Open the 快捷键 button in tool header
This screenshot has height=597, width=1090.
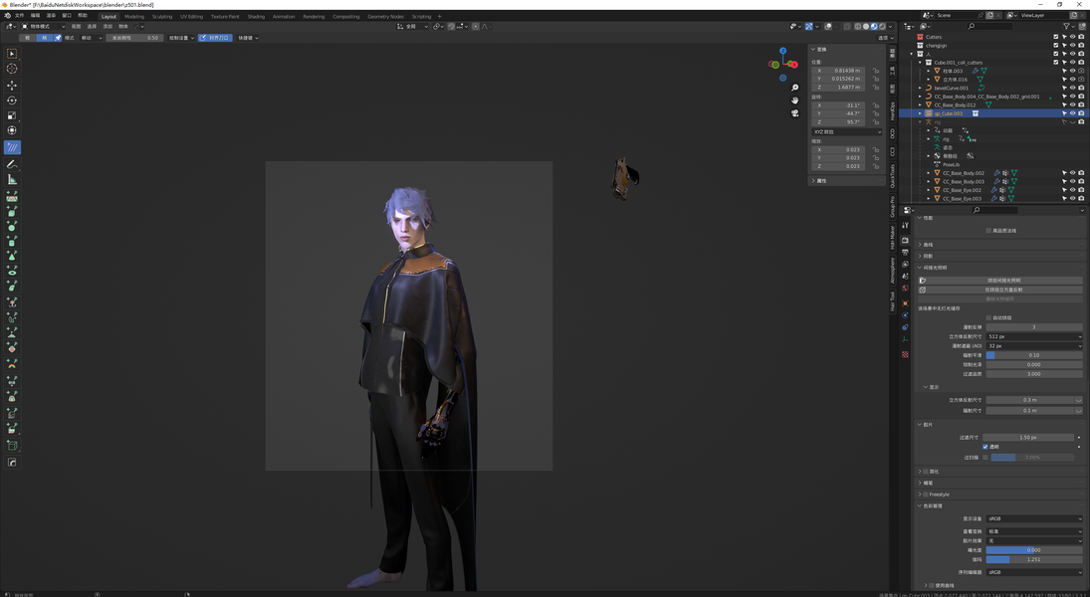[x=248, y=38]
